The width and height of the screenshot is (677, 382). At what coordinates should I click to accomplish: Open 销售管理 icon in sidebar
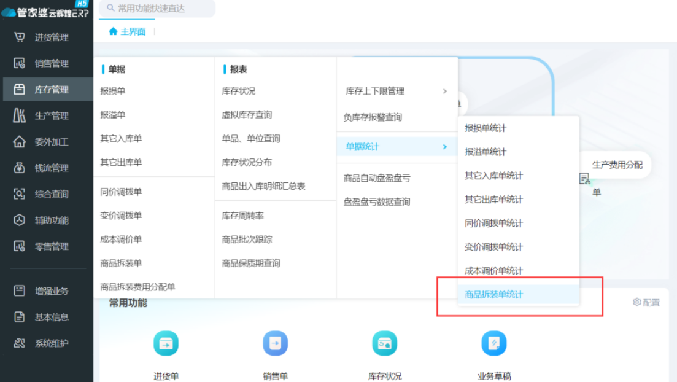tap(19, 63)
